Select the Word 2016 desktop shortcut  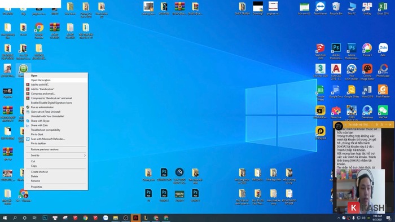point(367,91)
